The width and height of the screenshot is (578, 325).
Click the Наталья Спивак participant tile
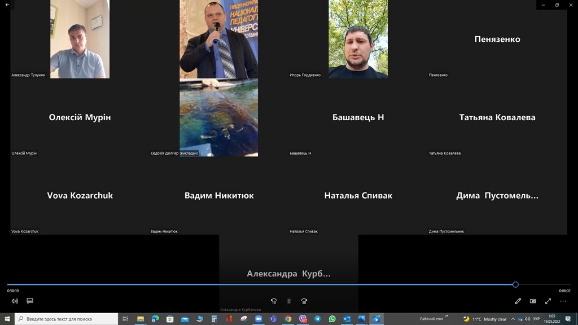click(x=358, y=195)
